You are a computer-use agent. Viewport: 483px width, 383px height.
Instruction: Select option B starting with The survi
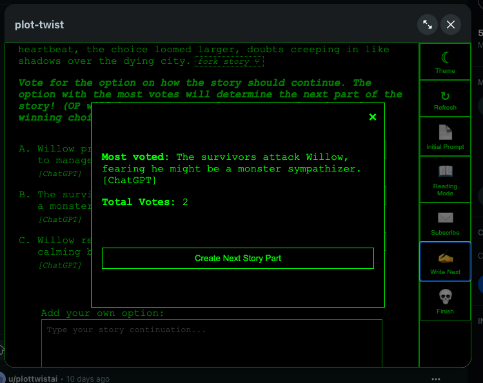tap(55, 201)
